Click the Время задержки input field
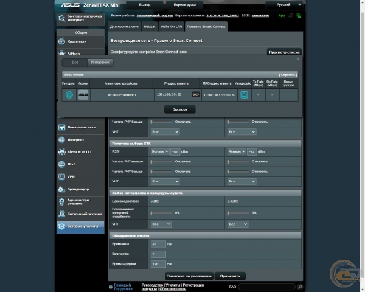This screenshot has height=292, width=365. tap(158, 264)
